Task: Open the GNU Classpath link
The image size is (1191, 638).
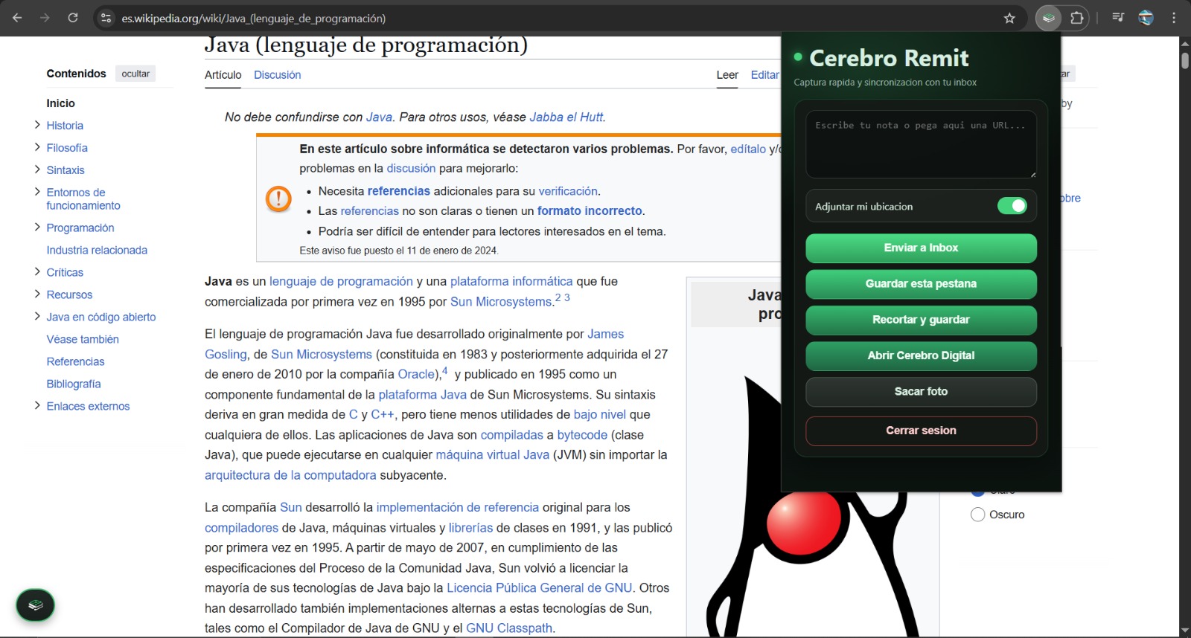Action: pyautogui.click(x=509, y=628)
